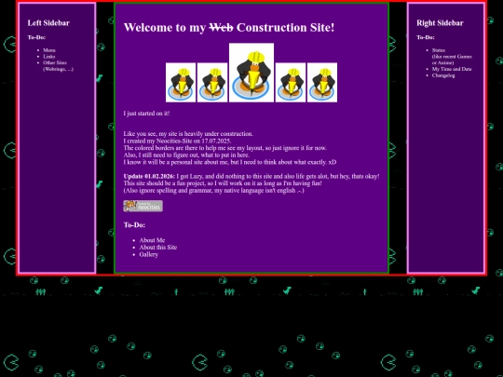Select 'Menu' item in left sidebar list
Image resolution: width=503 pixels, height=377 pixels.
coord(49,50)
